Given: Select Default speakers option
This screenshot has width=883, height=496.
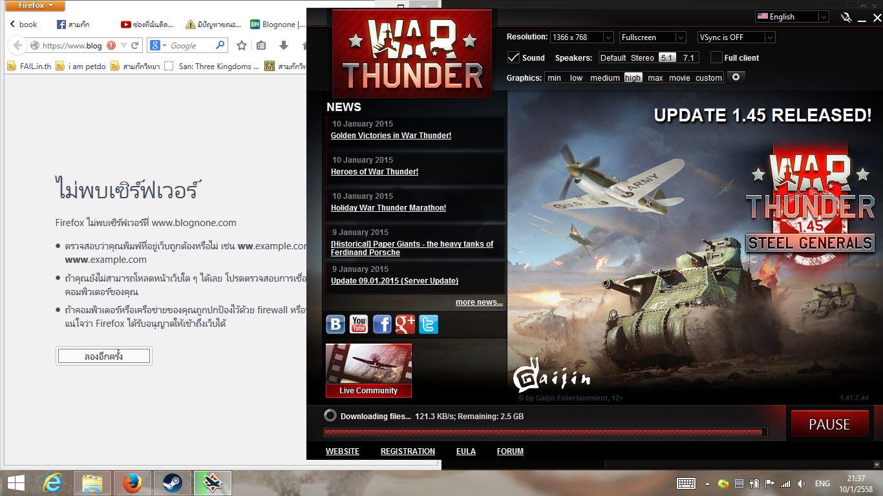Looking at the screenshot, I should click(x=613, y=57).
